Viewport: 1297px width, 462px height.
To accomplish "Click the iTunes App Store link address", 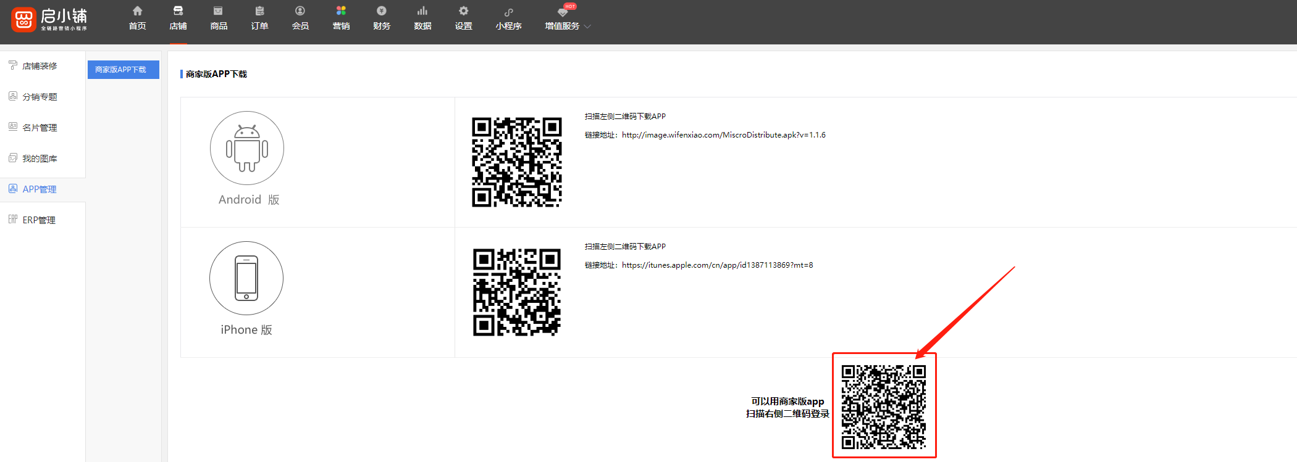I will pyautogui.click(x=718, y=265).
